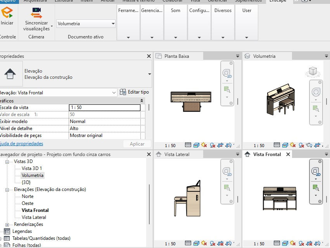Click Escala da vista 1 : 50 field
The width and height of the screenshot is (330, 248).
tap(105, 108)
